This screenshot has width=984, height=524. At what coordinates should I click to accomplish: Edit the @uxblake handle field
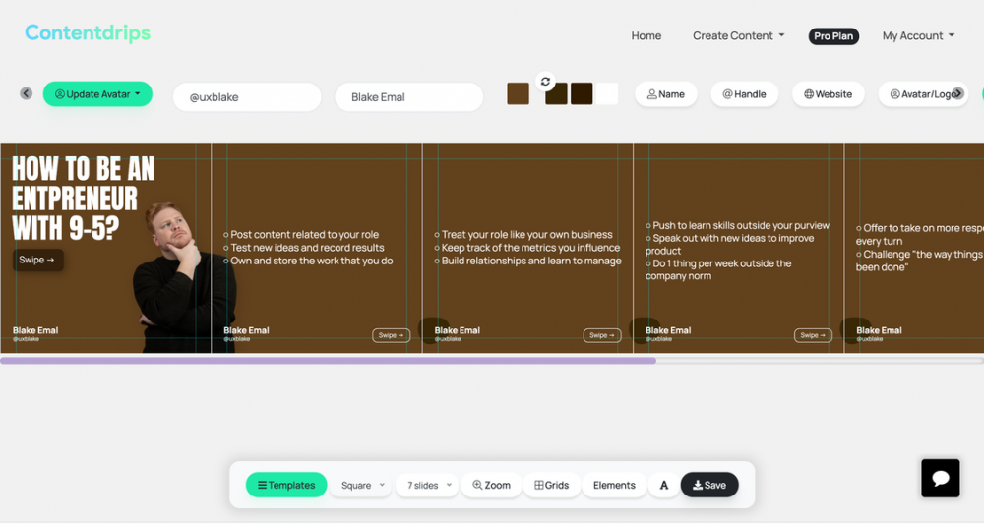pyautogui.click(x=247, y=97)
